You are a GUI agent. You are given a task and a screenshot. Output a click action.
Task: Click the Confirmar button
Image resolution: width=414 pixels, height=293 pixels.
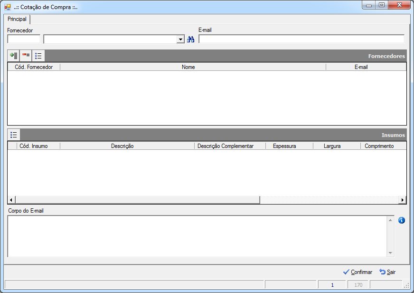[x=358, y=272]
